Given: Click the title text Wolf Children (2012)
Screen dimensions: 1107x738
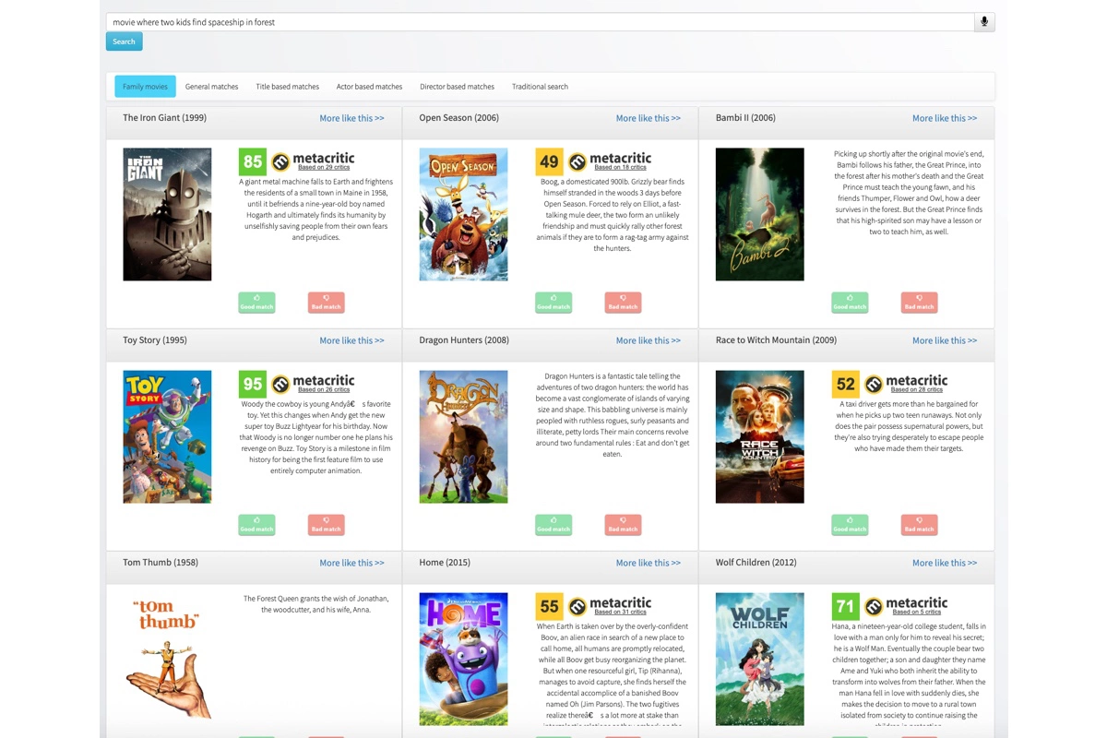Looking at the screenshot, I should click(756, 563).
